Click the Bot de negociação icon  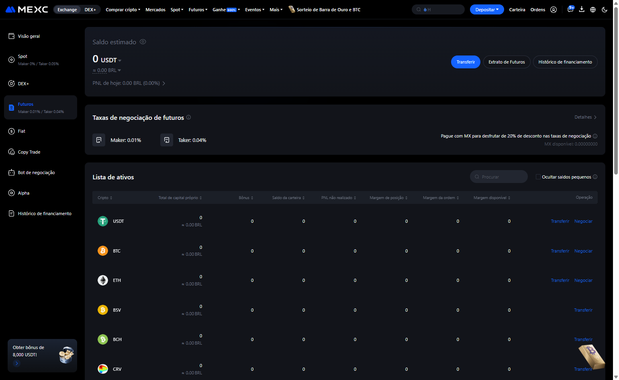pyautogui.click(x=12, y=173)
